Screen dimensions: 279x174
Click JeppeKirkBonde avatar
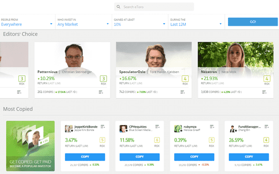pyautogui.click(x=69, y=129)
